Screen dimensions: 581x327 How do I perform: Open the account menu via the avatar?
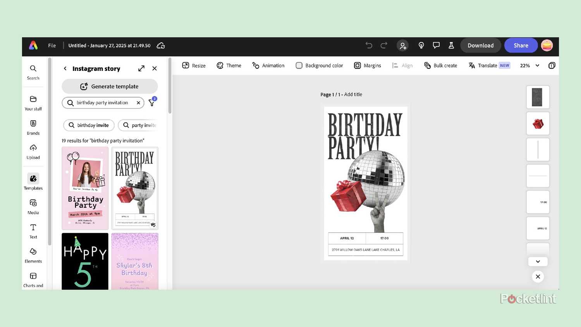(547, 45)
